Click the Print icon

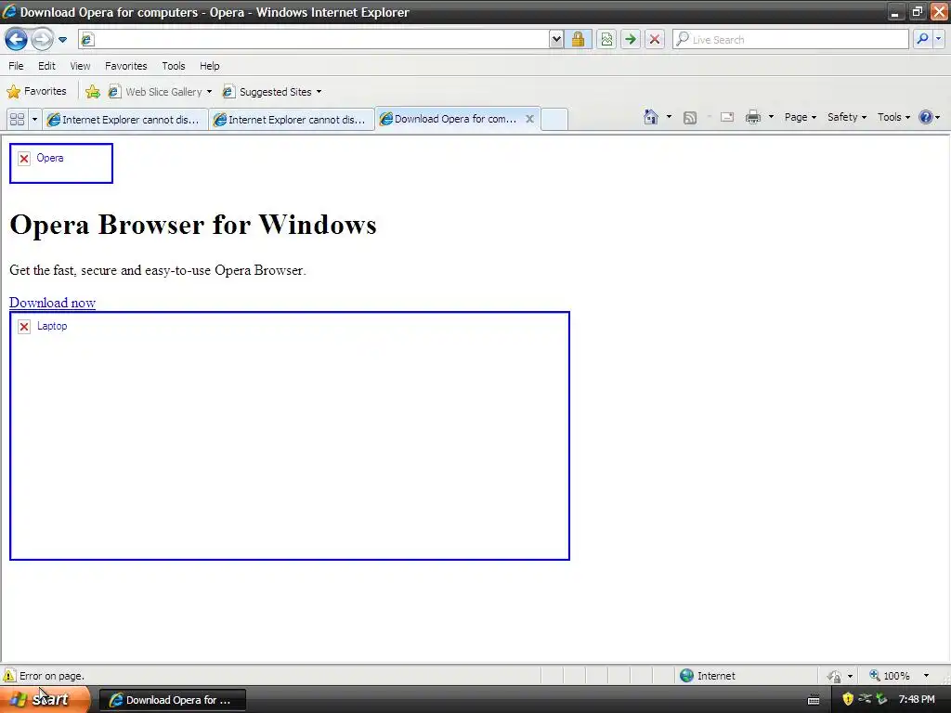752,117
